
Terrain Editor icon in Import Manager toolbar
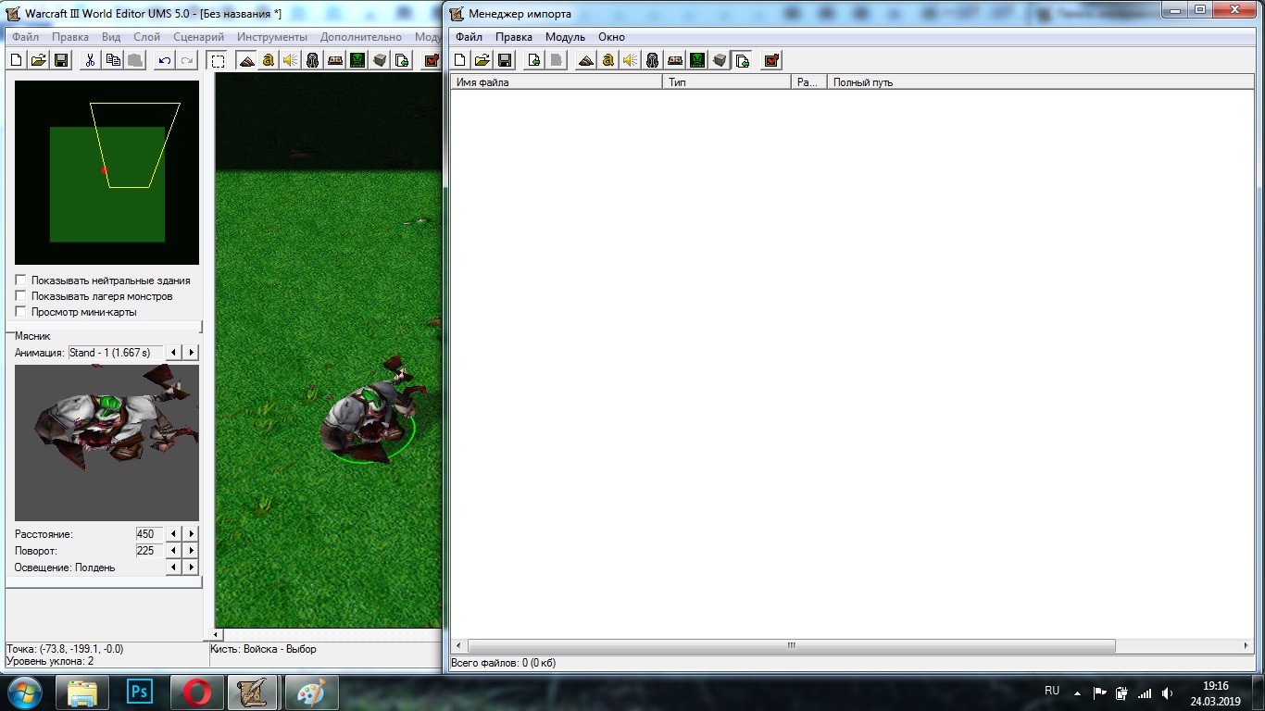coord(585,60)
